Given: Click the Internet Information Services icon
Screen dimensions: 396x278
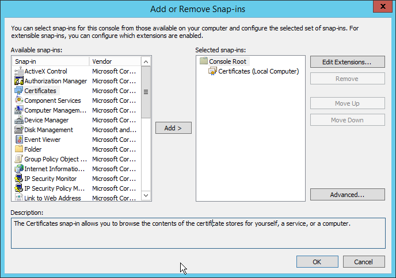Looking at the screenshot, I should [x=18, y=169].
